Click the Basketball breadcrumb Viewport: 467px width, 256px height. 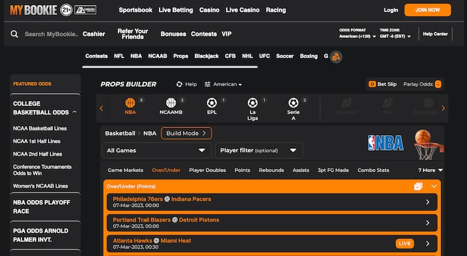[x=120, y=133]
